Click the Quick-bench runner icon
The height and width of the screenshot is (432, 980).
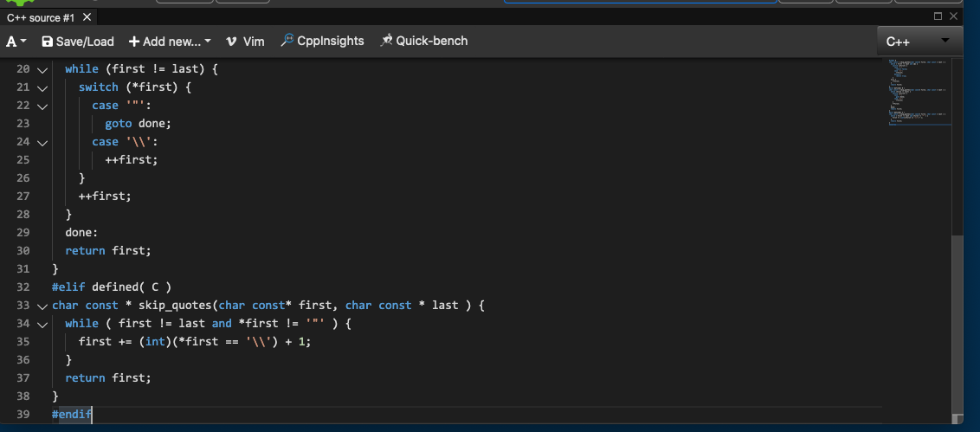(386, 40)
